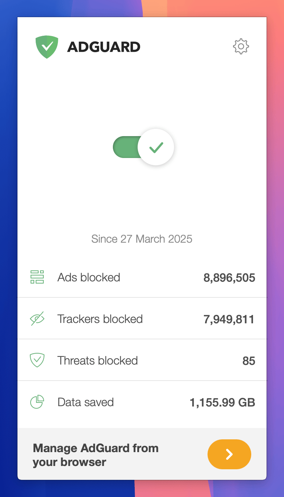284x497 pixels.
Task: Click the trackers count 7,949,811
Action: (229, 320)
